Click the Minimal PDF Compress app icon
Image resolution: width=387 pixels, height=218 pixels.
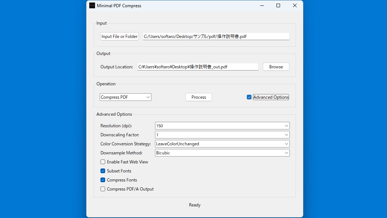tap(92, 5)
